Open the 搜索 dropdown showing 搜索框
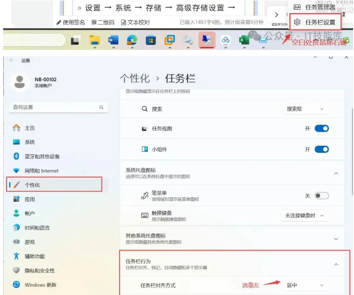This screenshot has height=295, width=354. pos(306,109)
